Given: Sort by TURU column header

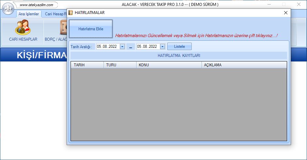Looking at the screenshot, I should pos(120,65).
